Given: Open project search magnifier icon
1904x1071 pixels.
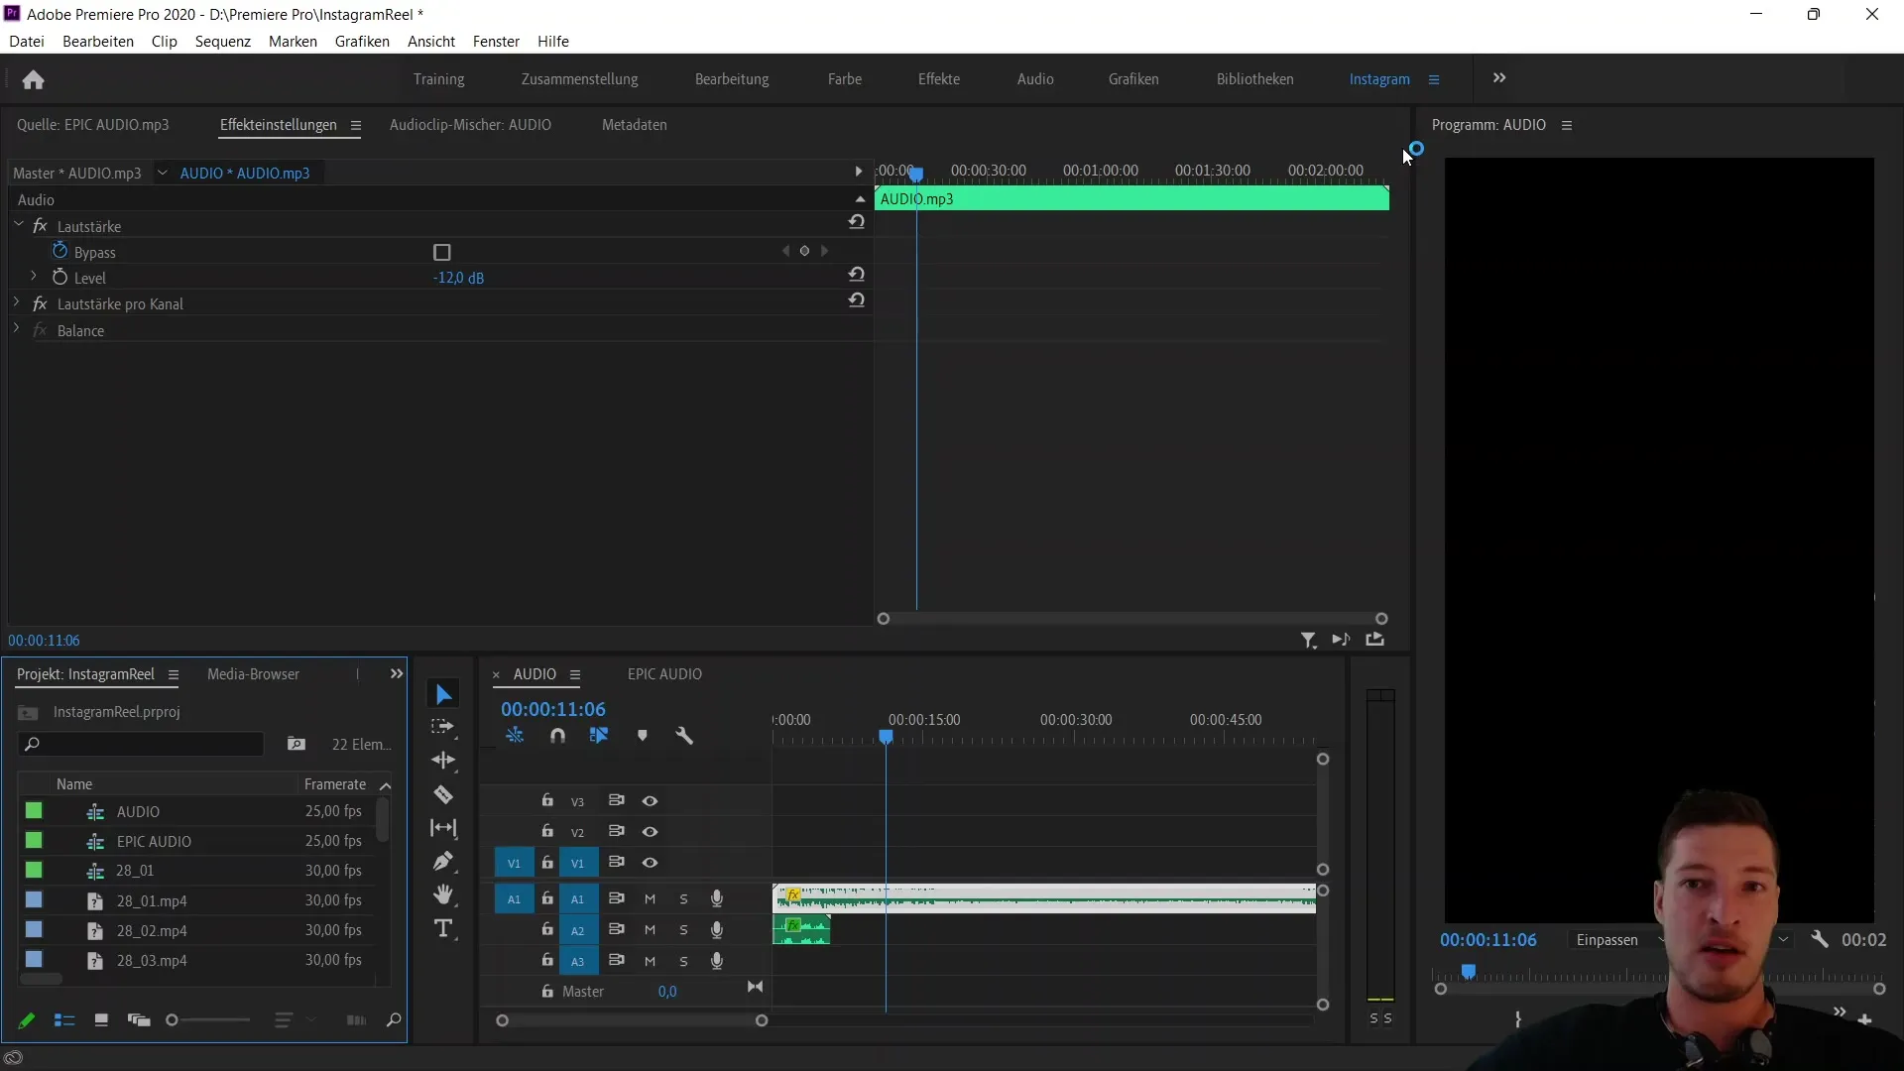Looking at the screenshot, I should (x=394, y=1020).
